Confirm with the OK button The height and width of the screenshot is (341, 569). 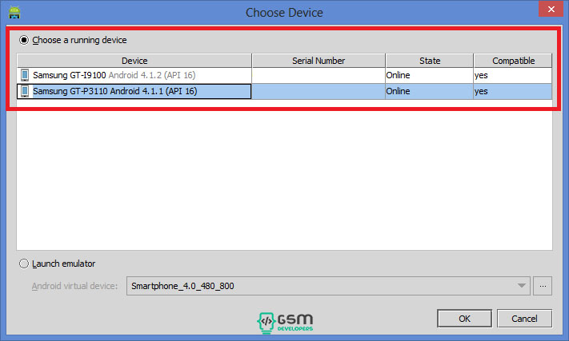tap(464, 319)
